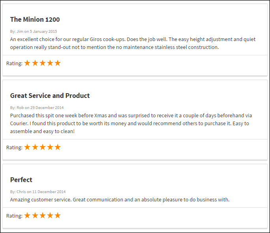
Task: Click the 'By: Jim on 5 January 2015' byline
Action: tap(34, 31)
